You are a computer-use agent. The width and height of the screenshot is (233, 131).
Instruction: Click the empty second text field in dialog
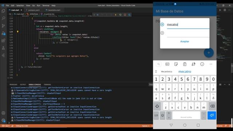point(188,33)
